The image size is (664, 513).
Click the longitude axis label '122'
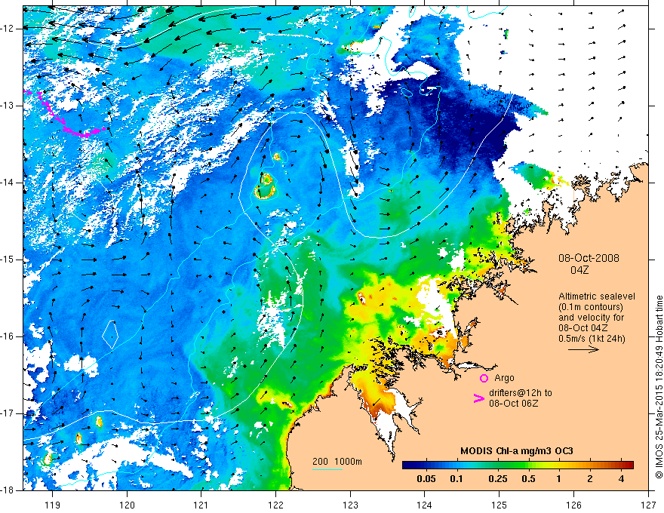[275, 505]
